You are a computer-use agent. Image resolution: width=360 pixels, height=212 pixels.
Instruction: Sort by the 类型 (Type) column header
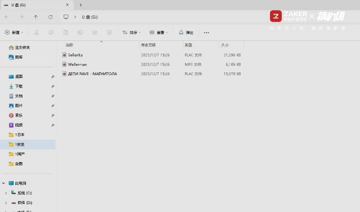(188, 45)
